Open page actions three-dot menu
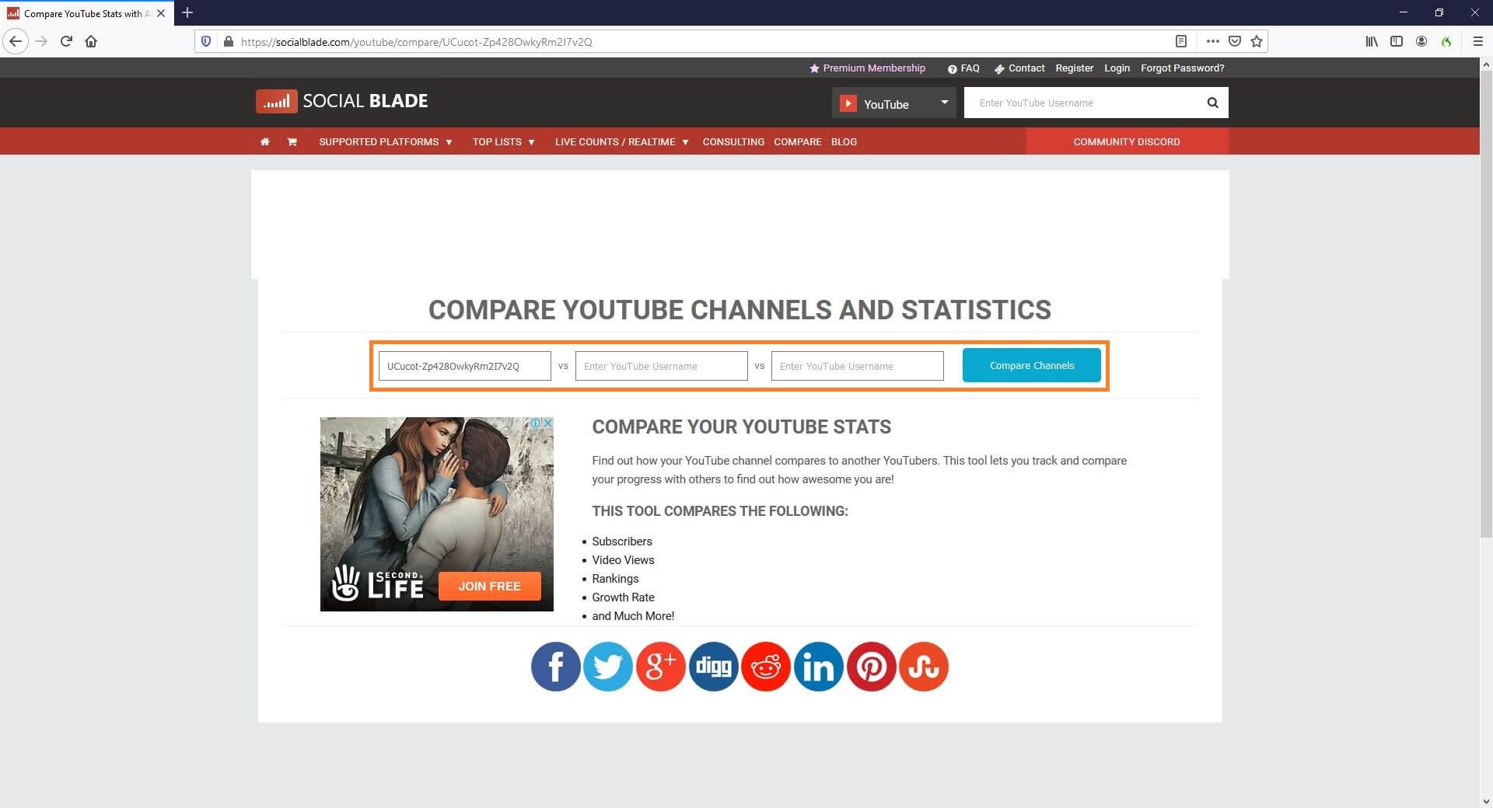The height and width of the screenshot is (808, 1493). pos(1212,41)
